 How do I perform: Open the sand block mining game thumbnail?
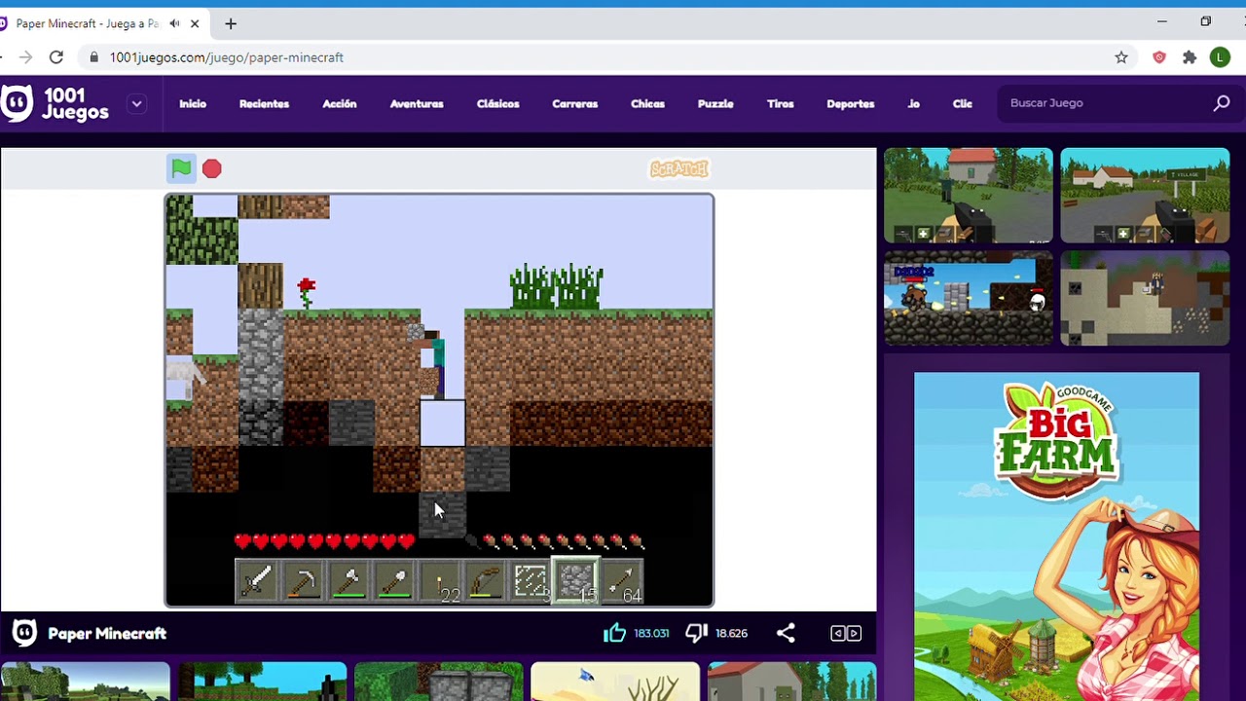pos(1145,299)
